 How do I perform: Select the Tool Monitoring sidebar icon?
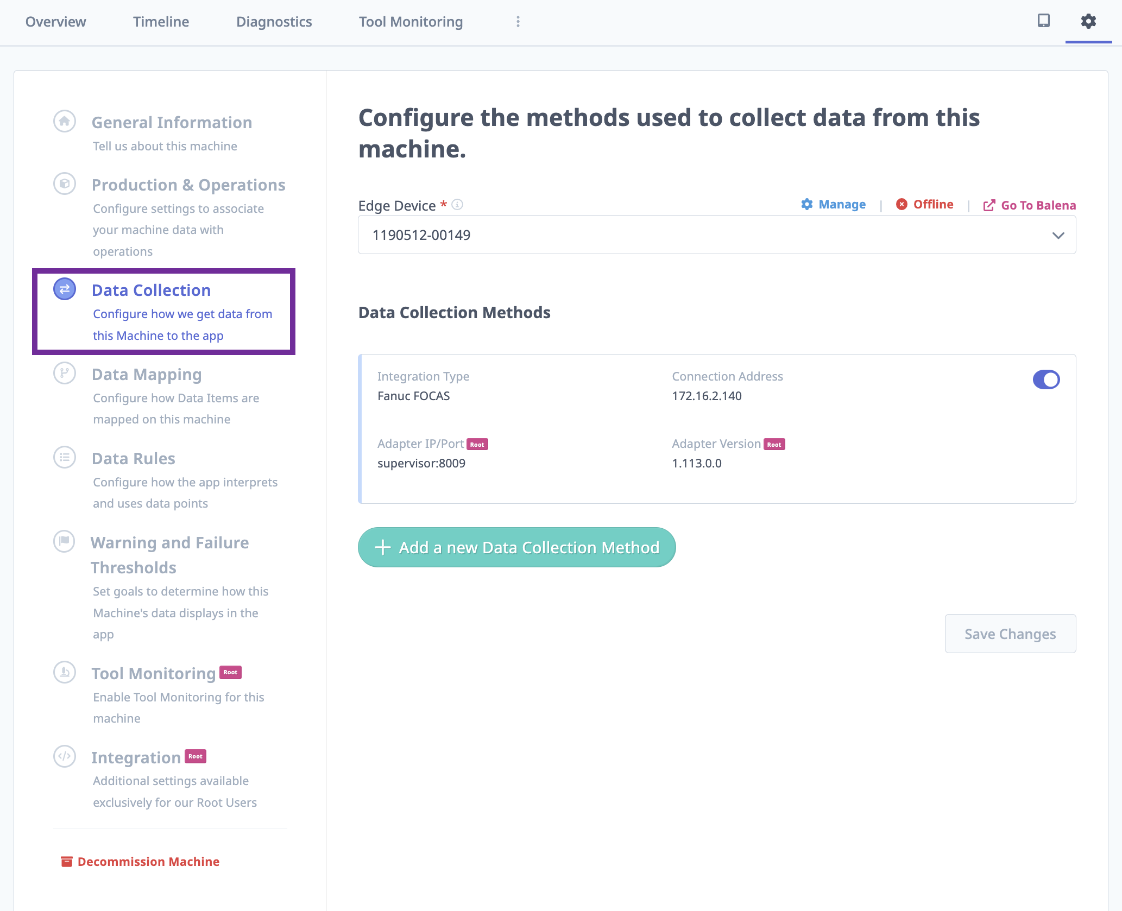tap(64, 672)
